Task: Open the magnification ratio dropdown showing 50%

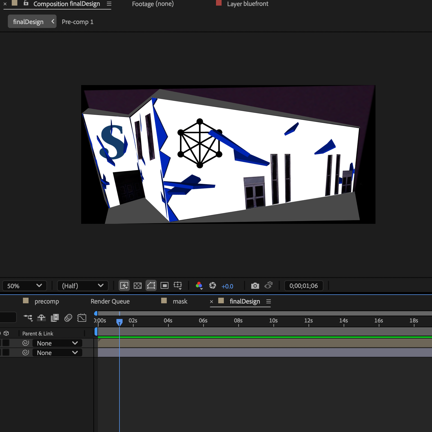Action: point(25,286)
